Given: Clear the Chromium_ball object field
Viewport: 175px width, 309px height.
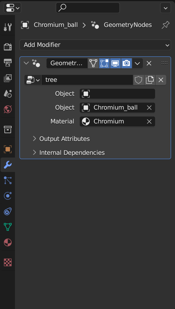Looking at the screenshot, I should [149, 108].
